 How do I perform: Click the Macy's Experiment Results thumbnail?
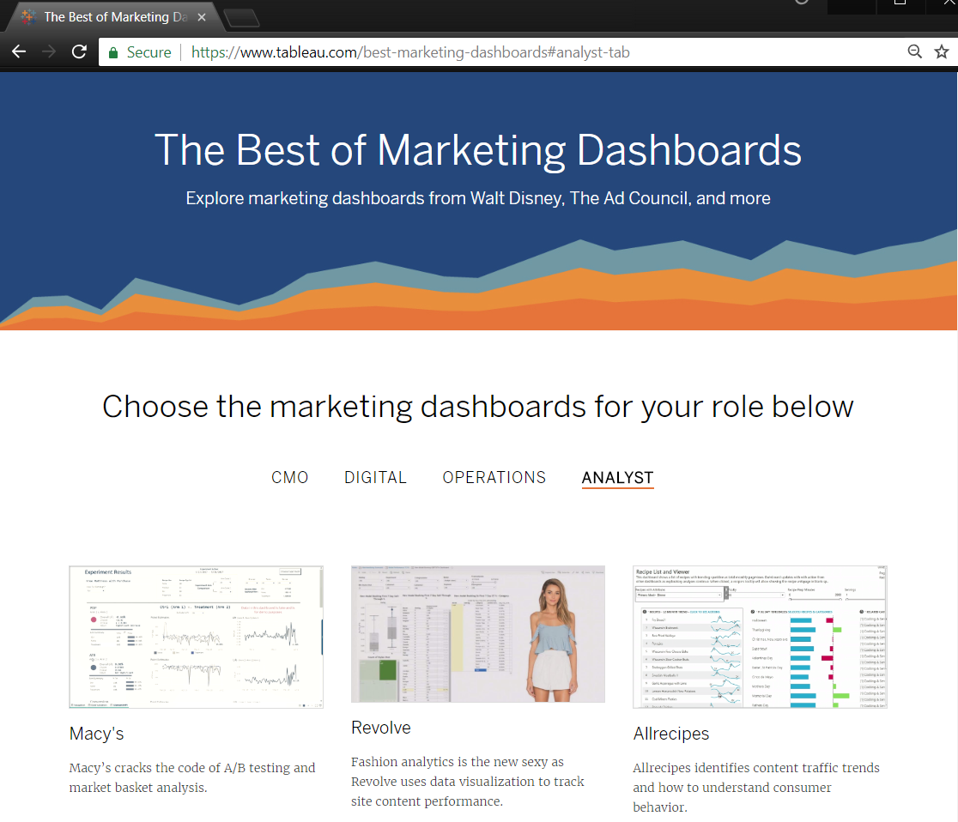[196, 636]
